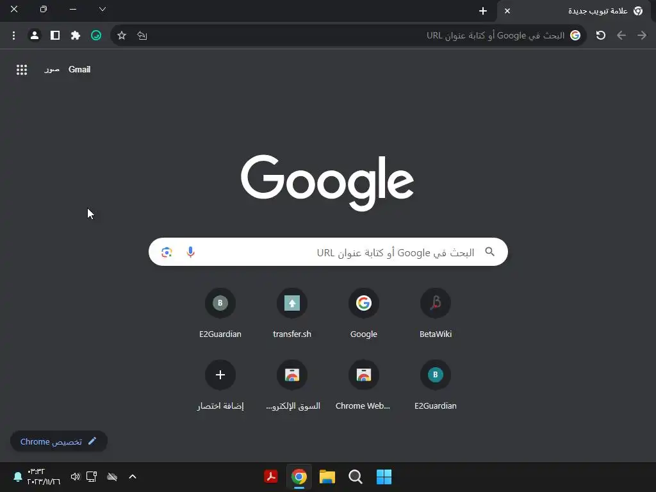Click the OneDrive cloud tray icon
Screen dimensions: 656x492
[112, 477]
